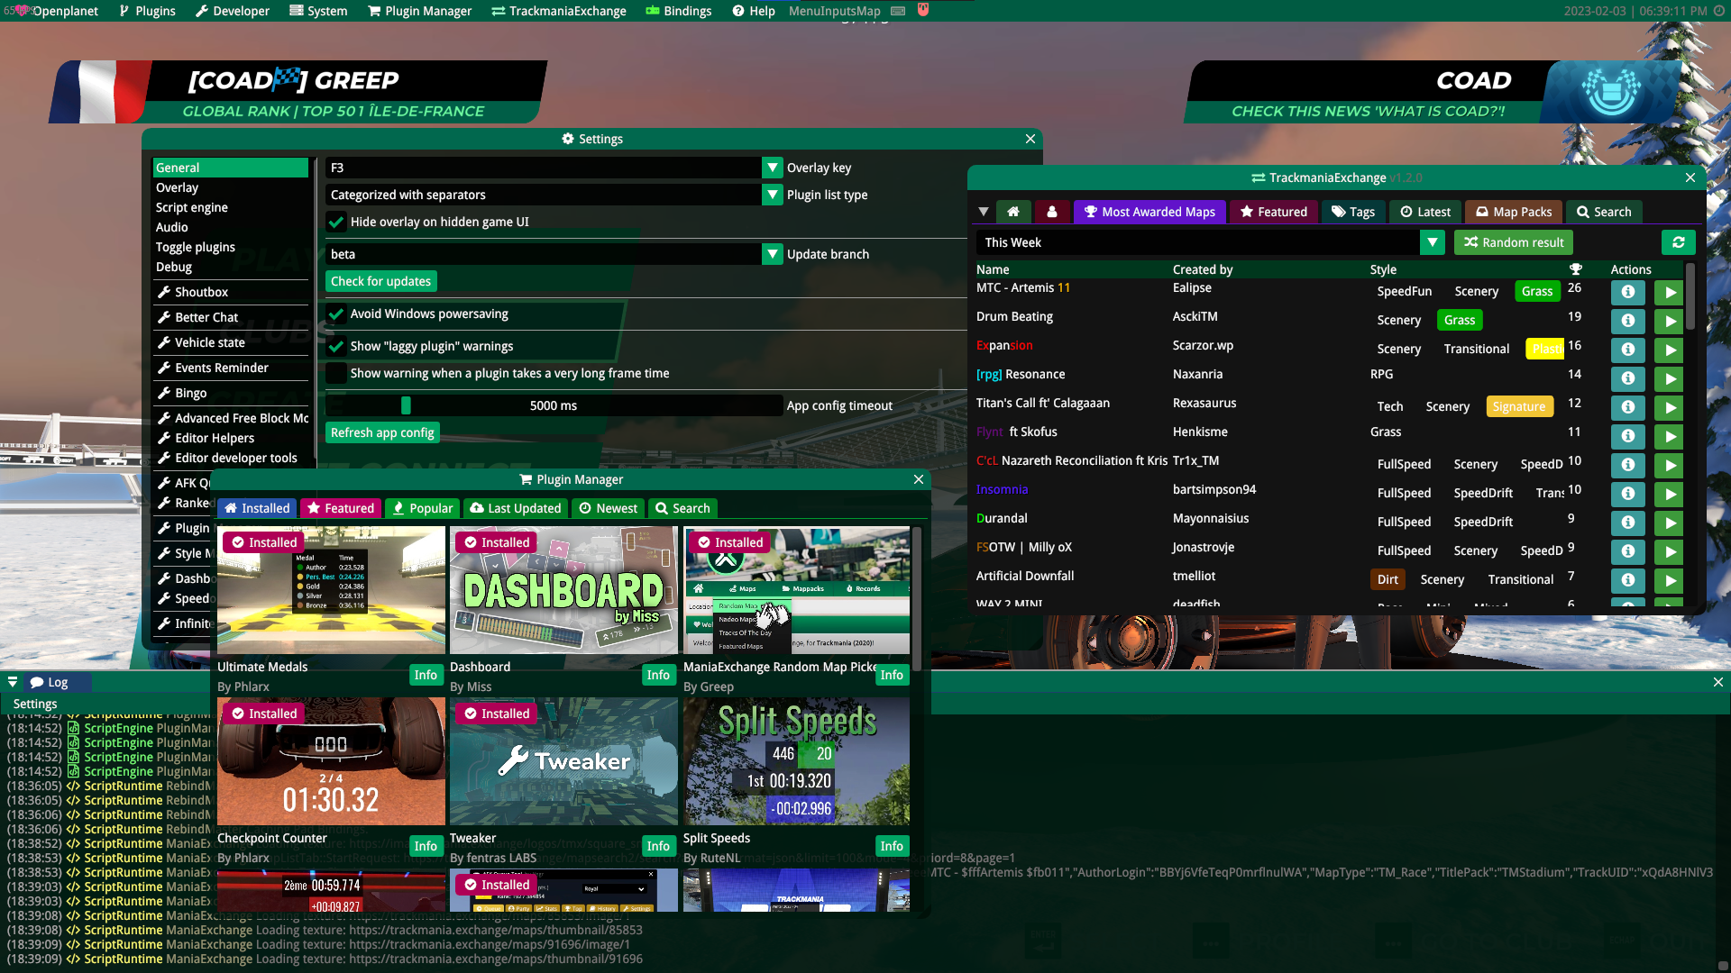Image resolution: width=1731 pixels, height=973 pixels.
Task: Enable warning for very long frame time
Action: click(x=336, y=373)
